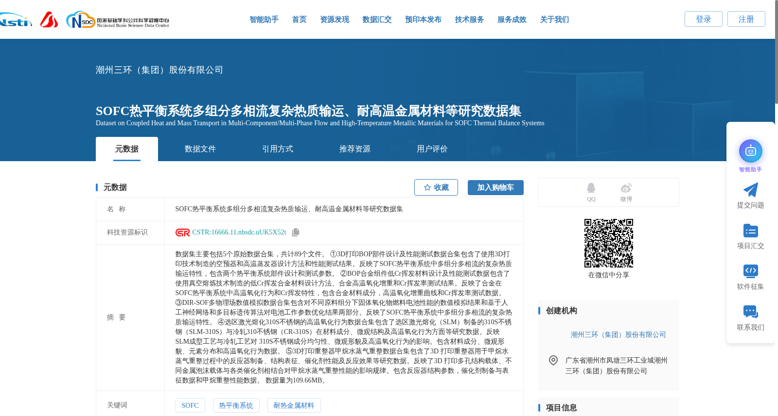Open the 智能助手 navigation menu item
Screen dimensions: 778x416
tap(264, 19)
